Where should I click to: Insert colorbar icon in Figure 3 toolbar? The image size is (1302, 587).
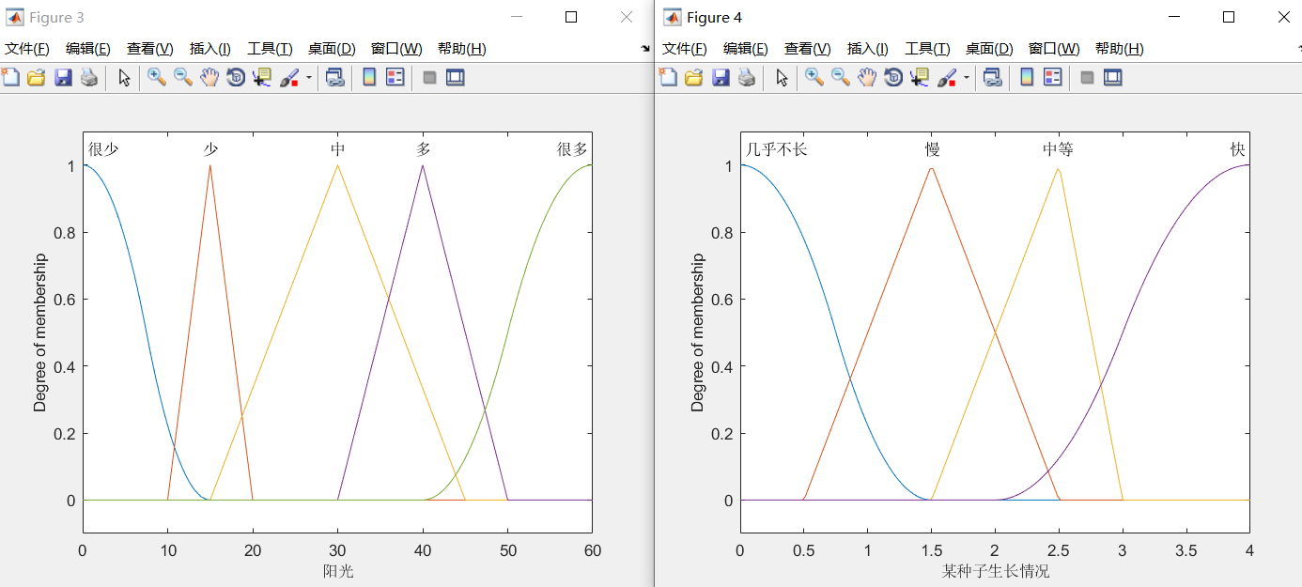(x=369, y=78)
